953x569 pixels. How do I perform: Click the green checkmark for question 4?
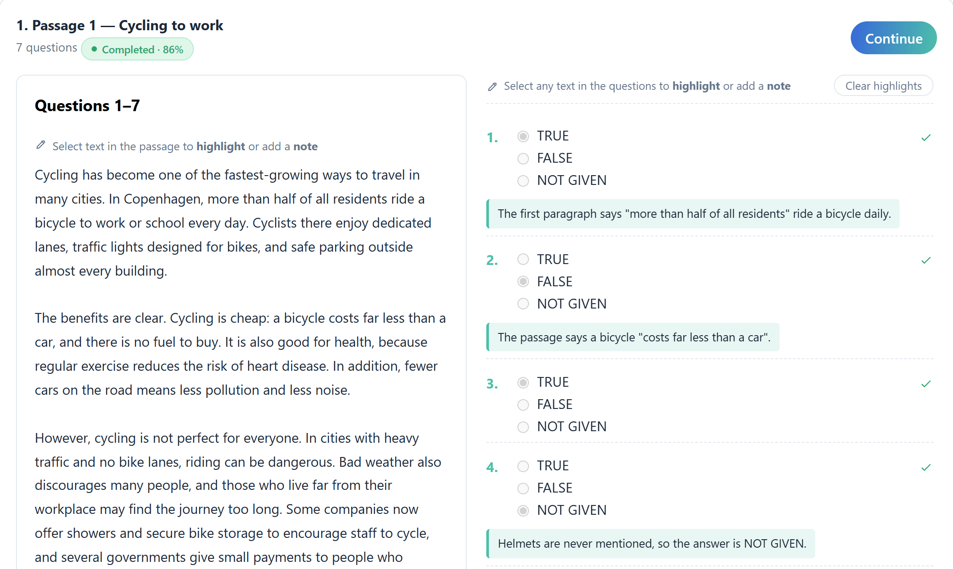(926, 468)
